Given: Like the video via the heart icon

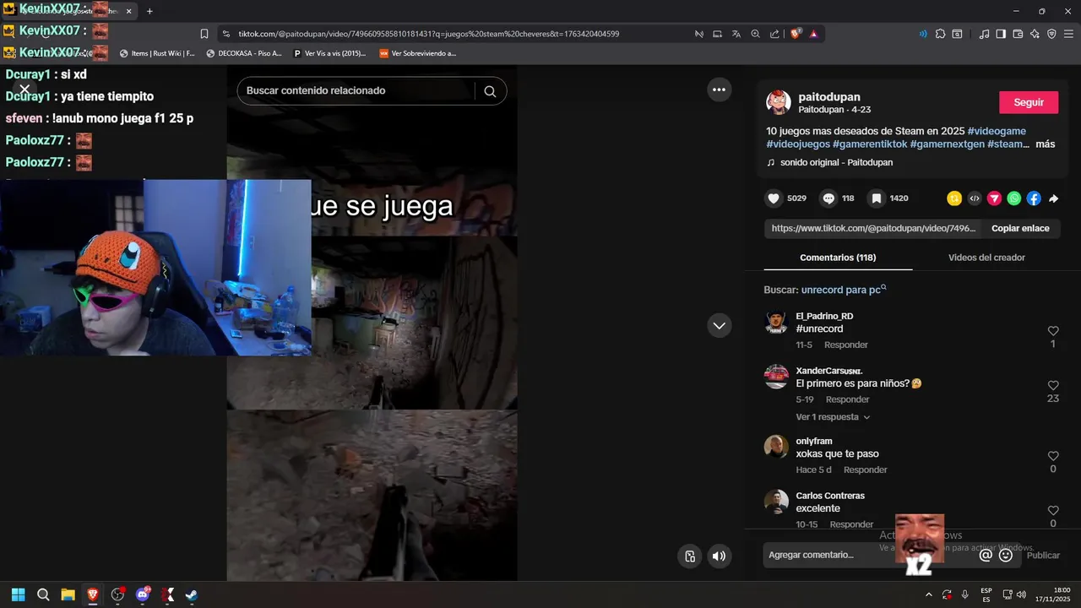Looking at the screenshot, I should [774, 198].
